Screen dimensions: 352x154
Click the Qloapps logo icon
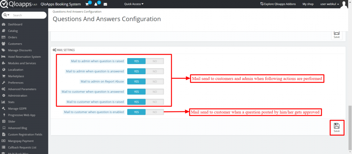[4, 4]
